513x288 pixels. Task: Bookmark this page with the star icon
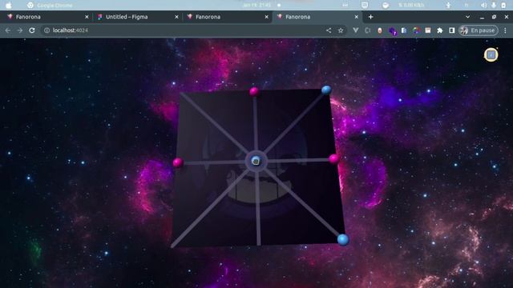[x=341, y=30]
